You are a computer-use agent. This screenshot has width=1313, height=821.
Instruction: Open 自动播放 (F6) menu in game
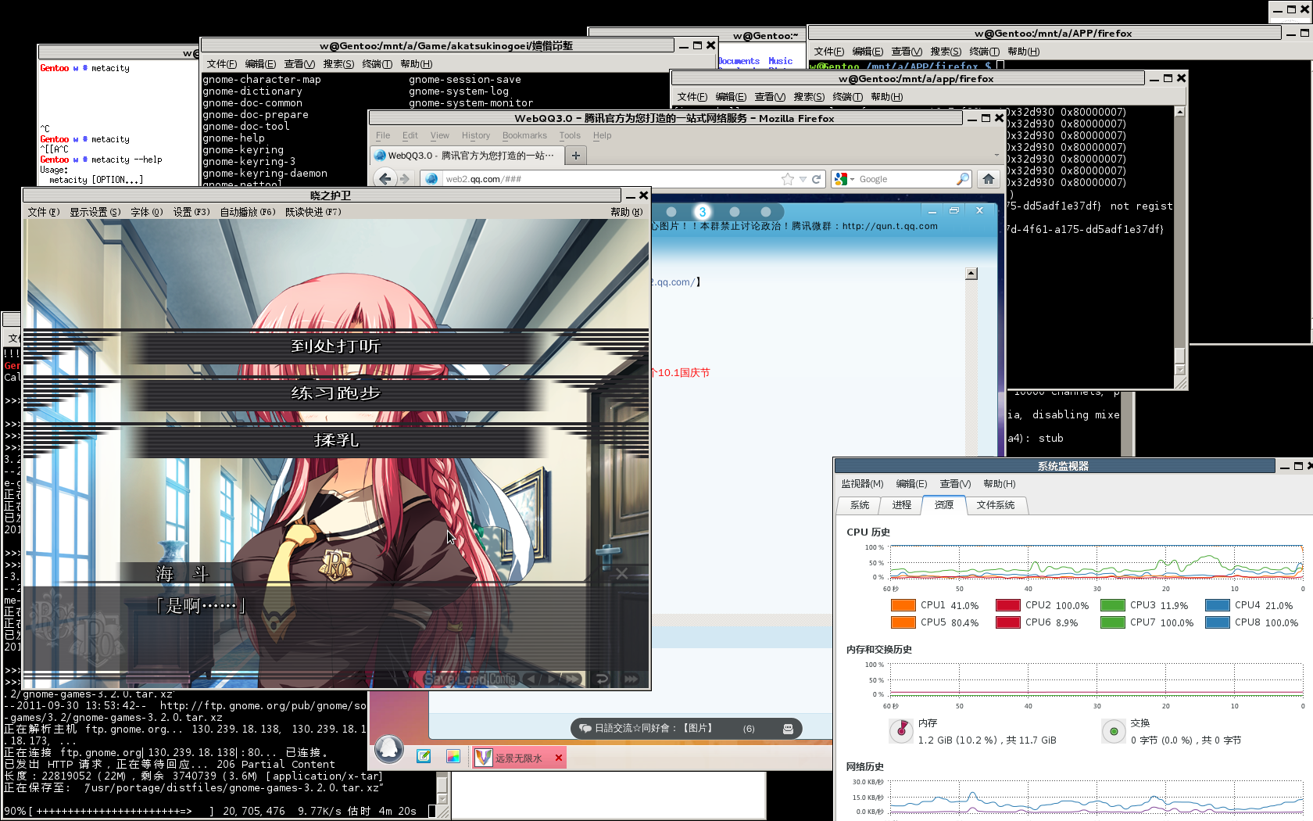coord(247,212)
